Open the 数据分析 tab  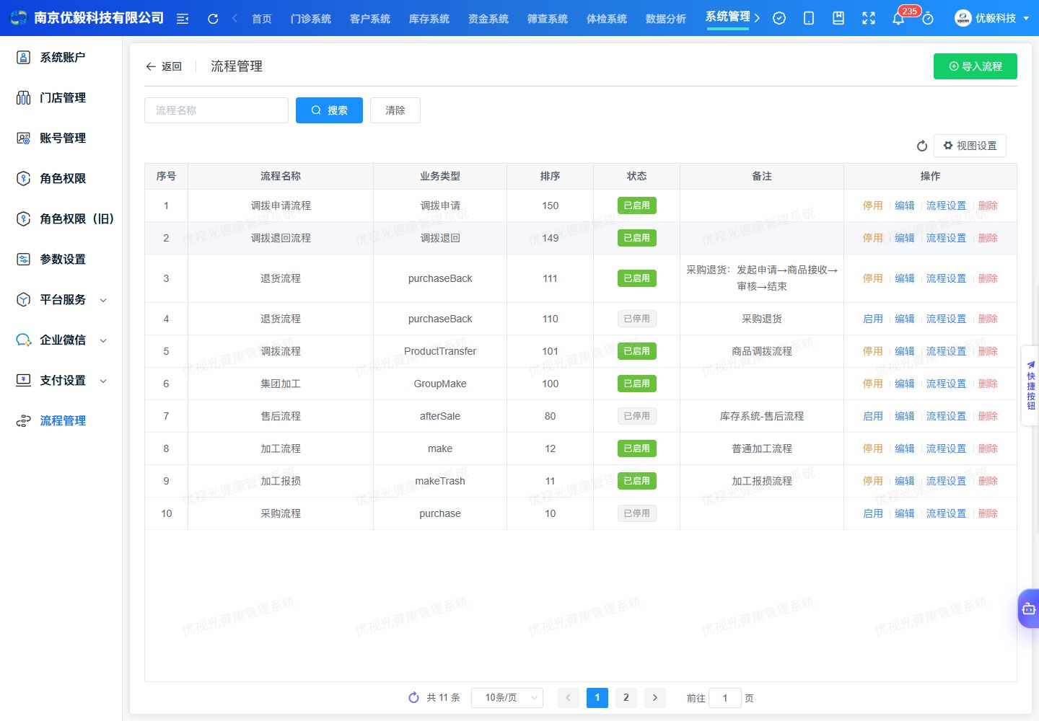point(666,19)
